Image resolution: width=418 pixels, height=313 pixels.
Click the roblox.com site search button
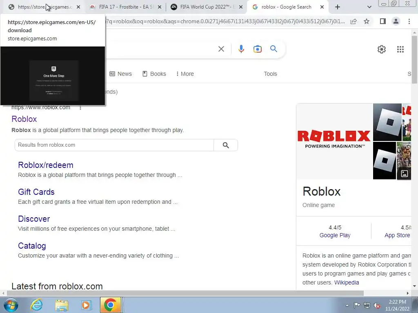(226, 145)
